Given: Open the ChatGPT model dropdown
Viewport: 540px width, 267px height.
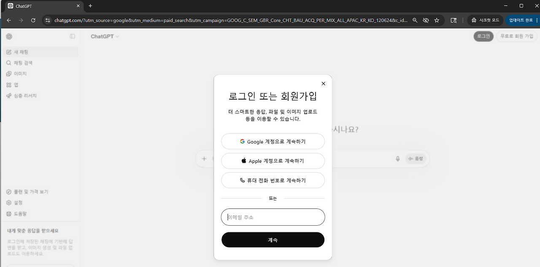Looking at the screenshot, I should [105, 36].
